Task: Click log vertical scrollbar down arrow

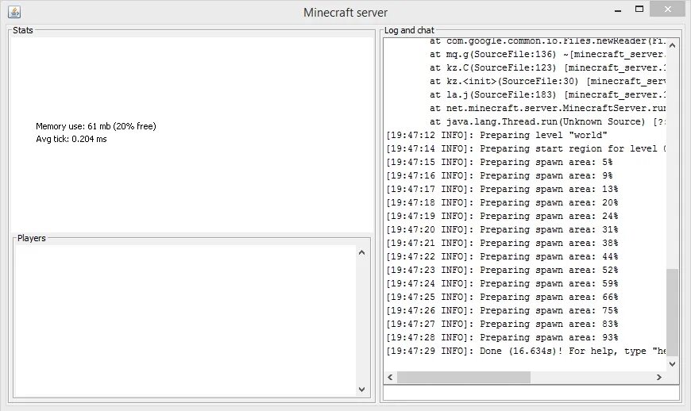Action: point(672,364)
